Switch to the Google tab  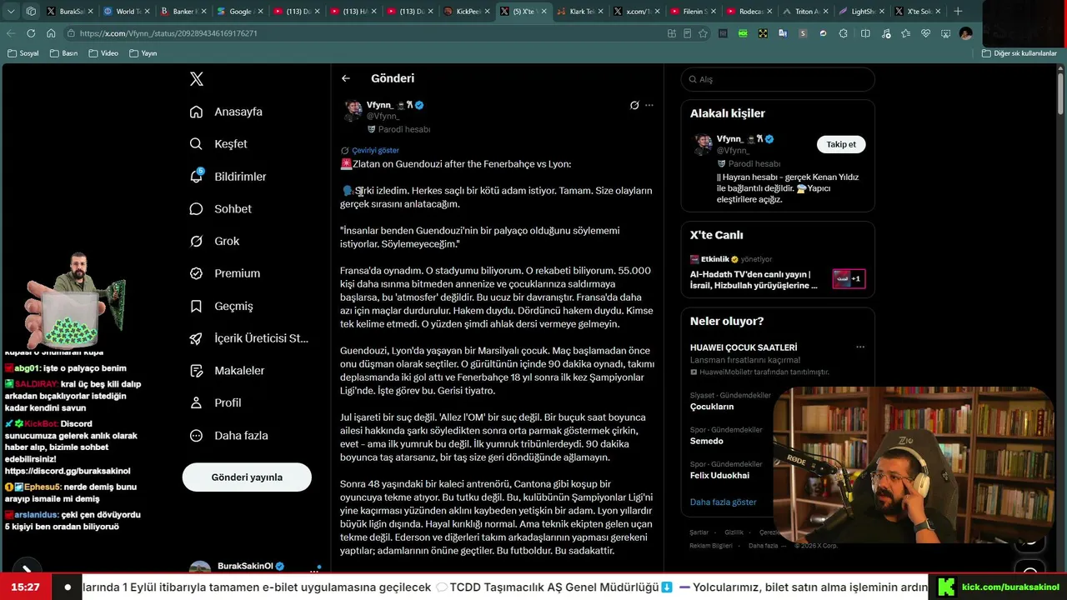coord(239,12)
